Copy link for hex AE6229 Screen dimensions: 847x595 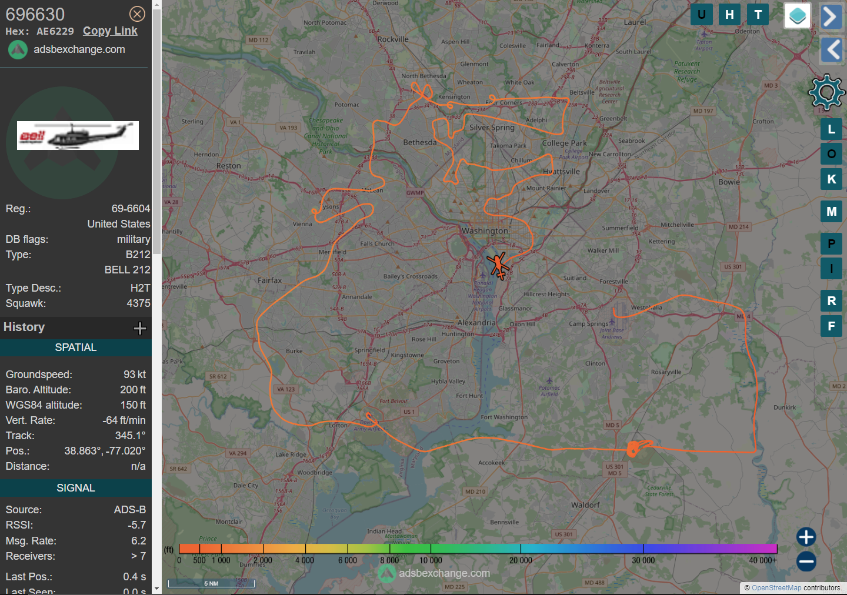[x=110, y=31]
